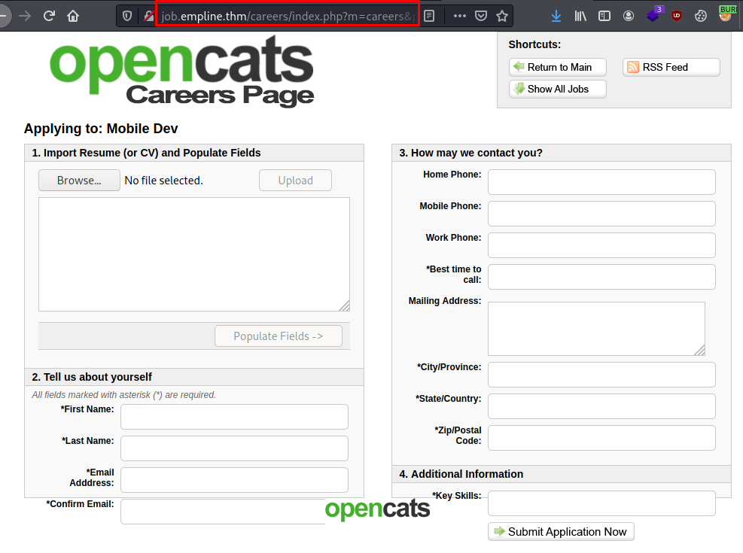Click the Upload resume button
Image resolution: width=743 pixels, height=553 pixels.
295,181
